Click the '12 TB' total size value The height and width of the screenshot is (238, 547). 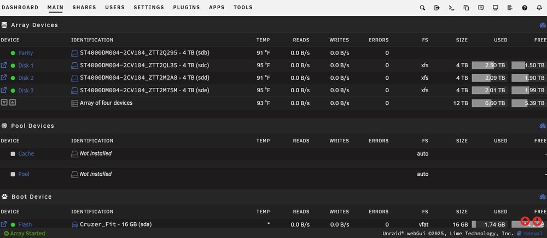[462, 103]
